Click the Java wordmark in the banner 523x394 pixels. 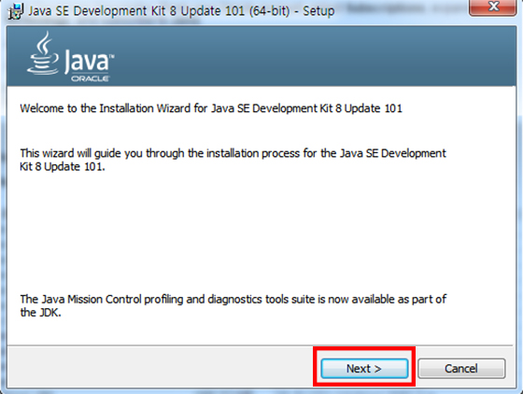[x=86, y=62]
